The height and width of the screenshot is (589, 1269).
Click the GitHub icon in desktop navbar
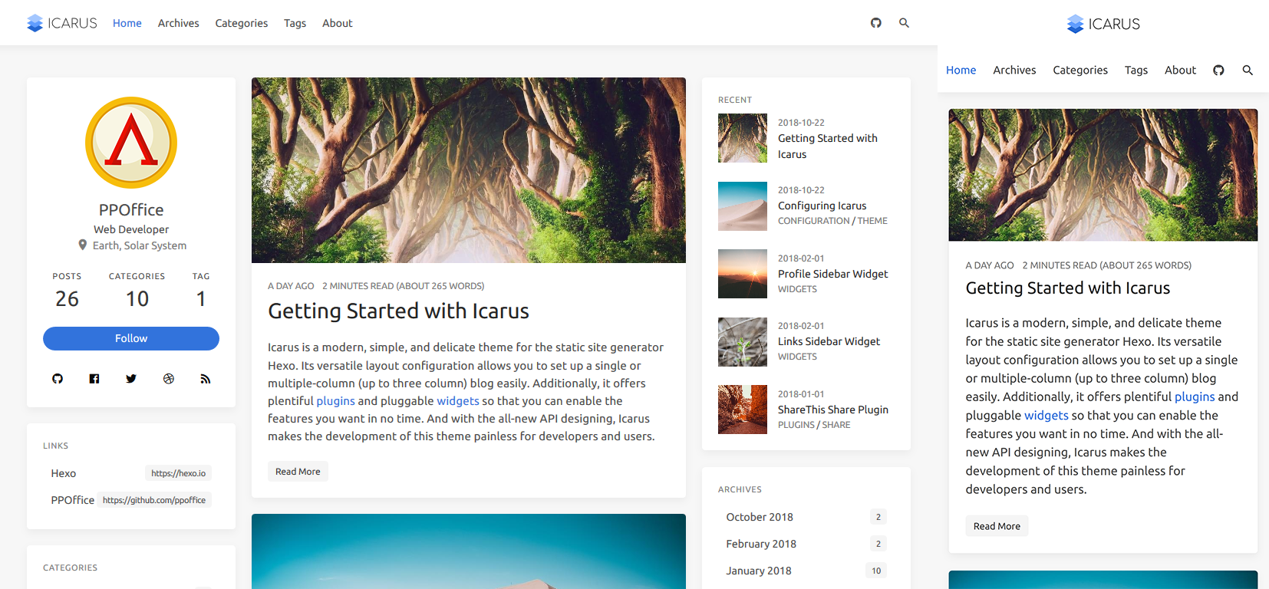[x=876, y=23]
